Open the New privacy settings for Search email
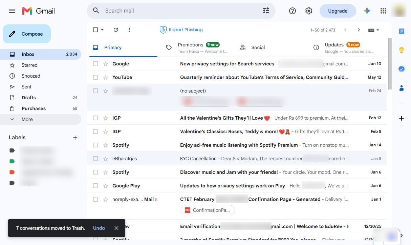411x245 pixels. (x=237, y=64)
